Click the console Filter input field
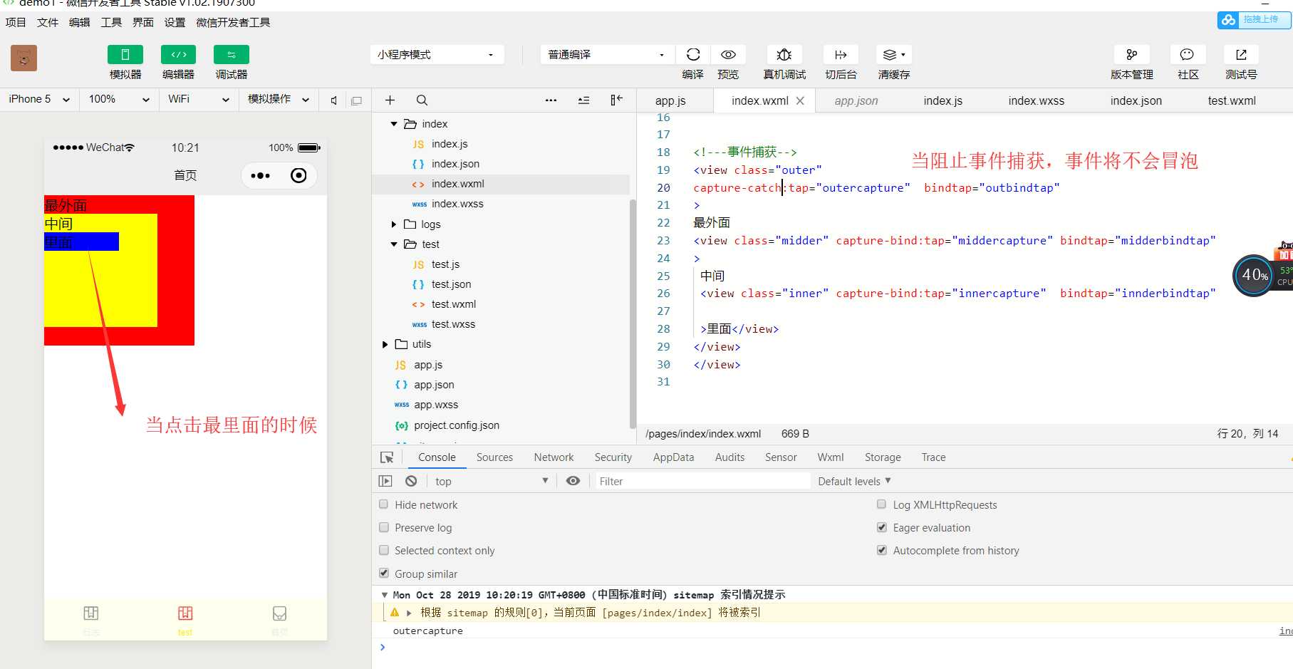The height and width of the screenshot is (669, 1293). tap(702, 481)
